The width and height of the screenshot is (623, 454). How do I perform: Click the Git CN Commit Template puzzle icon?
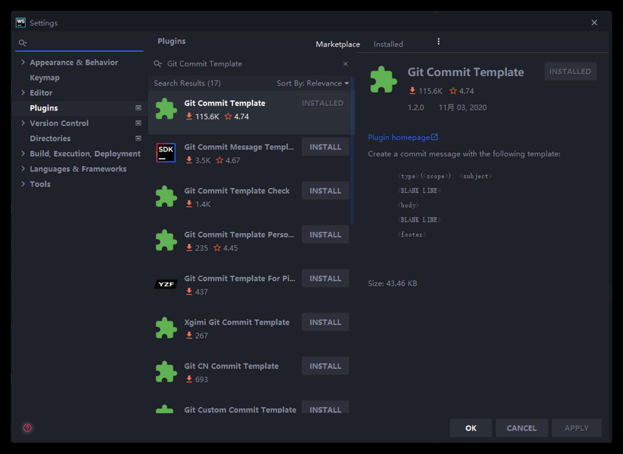click(166, 372)
